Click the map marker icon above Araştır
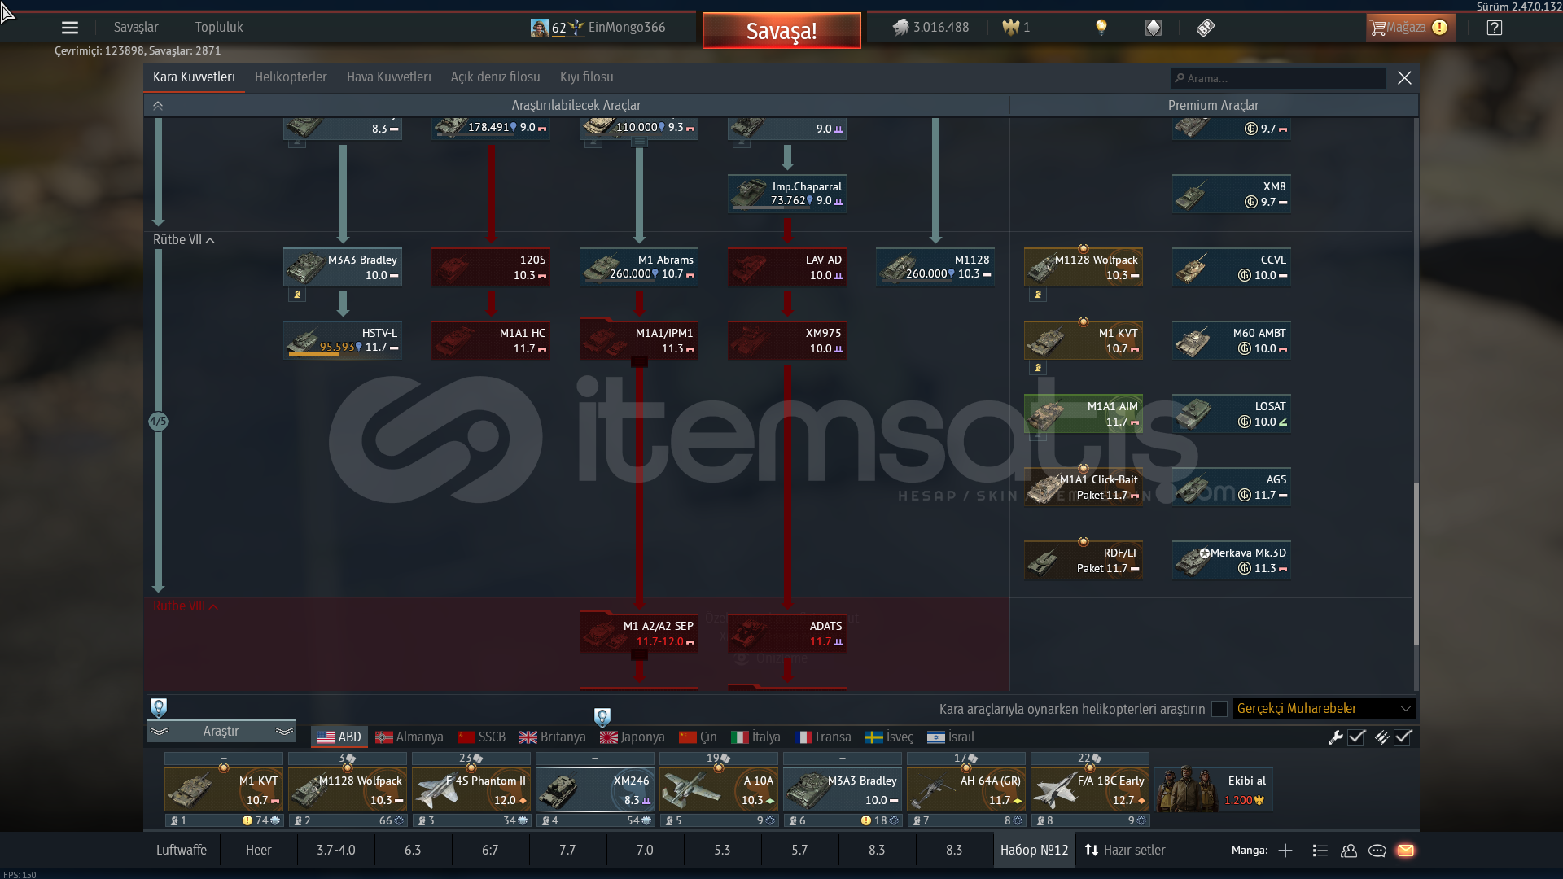Viewport: 1563px width, 879px height. [x=159, y=707]
